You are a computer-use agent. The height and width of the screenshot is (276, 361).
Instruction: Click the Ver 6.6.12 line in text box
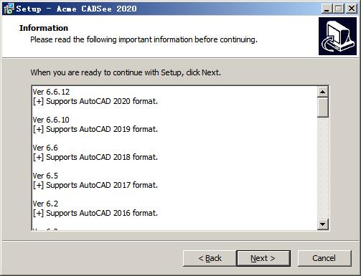click(51, 92)
